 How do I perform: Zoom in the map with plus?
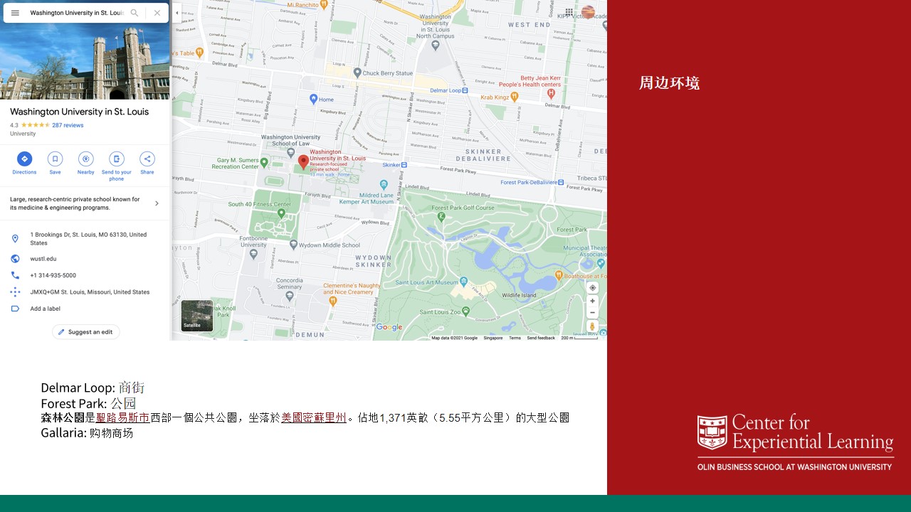(x=592, y=301)
